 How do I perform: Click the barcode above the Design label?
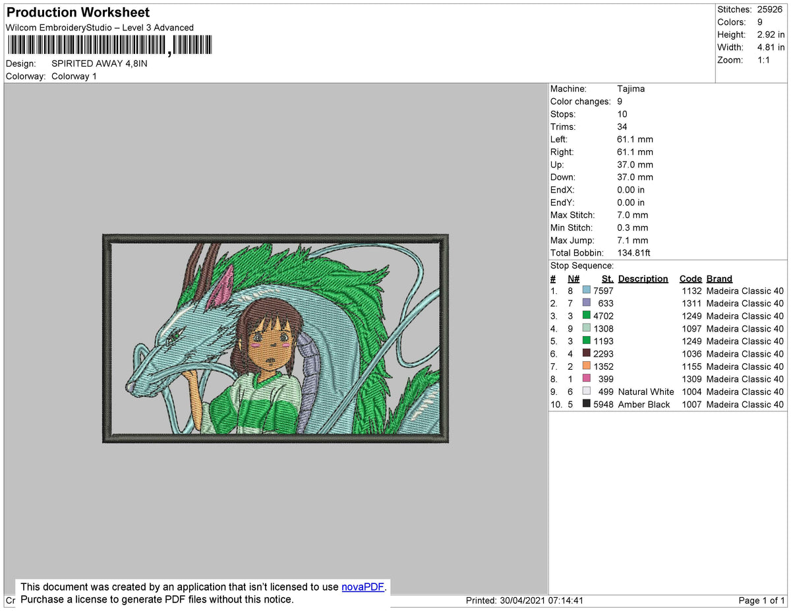[109, 44]
